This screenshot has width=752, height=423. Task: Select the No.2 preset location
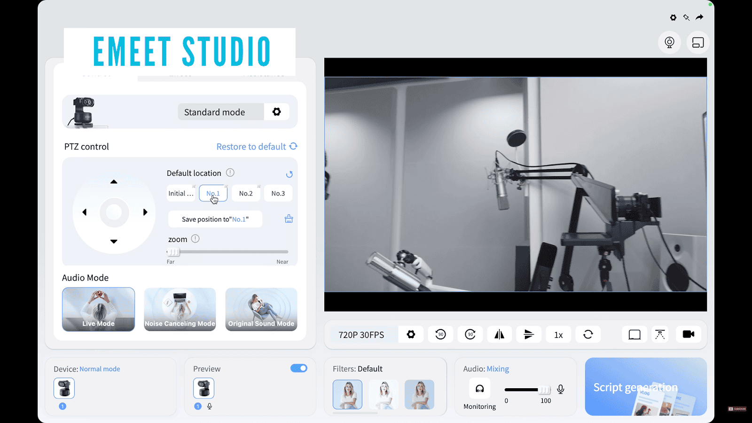point(246,193)
